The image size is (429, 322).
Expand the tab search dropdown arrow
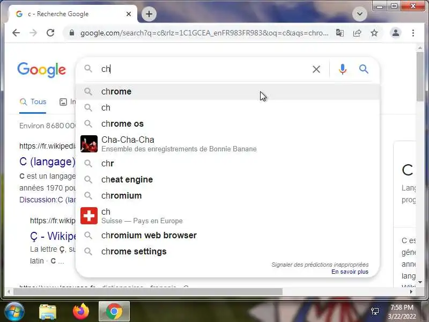point(359,14)
